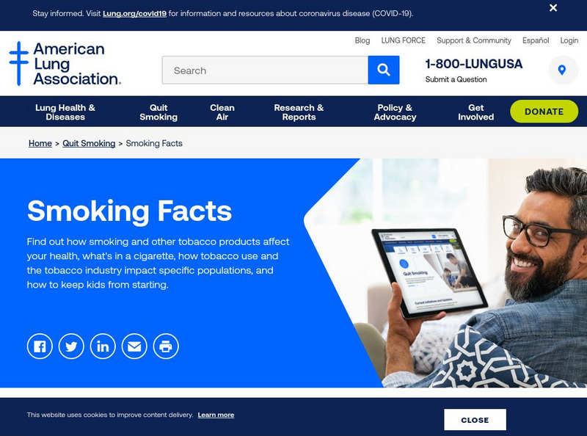
Task: Open the location pin finder icon
Action: click(561, 70)
